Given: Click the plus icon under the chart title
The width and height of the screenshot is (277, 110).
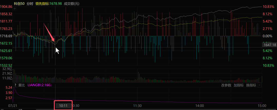Looking at the screenshot, I should point(15,8).
